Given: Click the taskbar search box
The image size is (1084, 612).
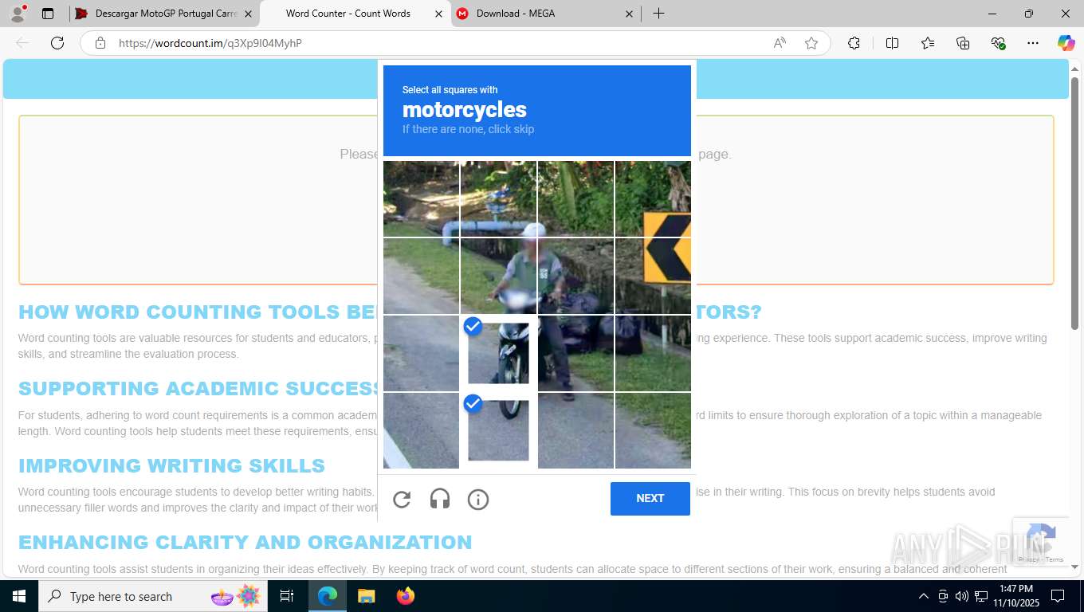Looking at the screenshot, I should [151, 596].
